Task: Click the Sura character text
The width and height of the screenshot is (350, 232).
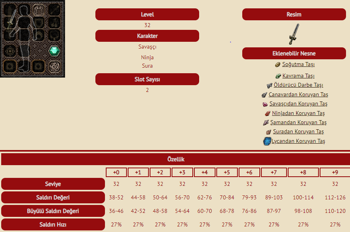Action: pyautogui.click(x=147, y=66)
